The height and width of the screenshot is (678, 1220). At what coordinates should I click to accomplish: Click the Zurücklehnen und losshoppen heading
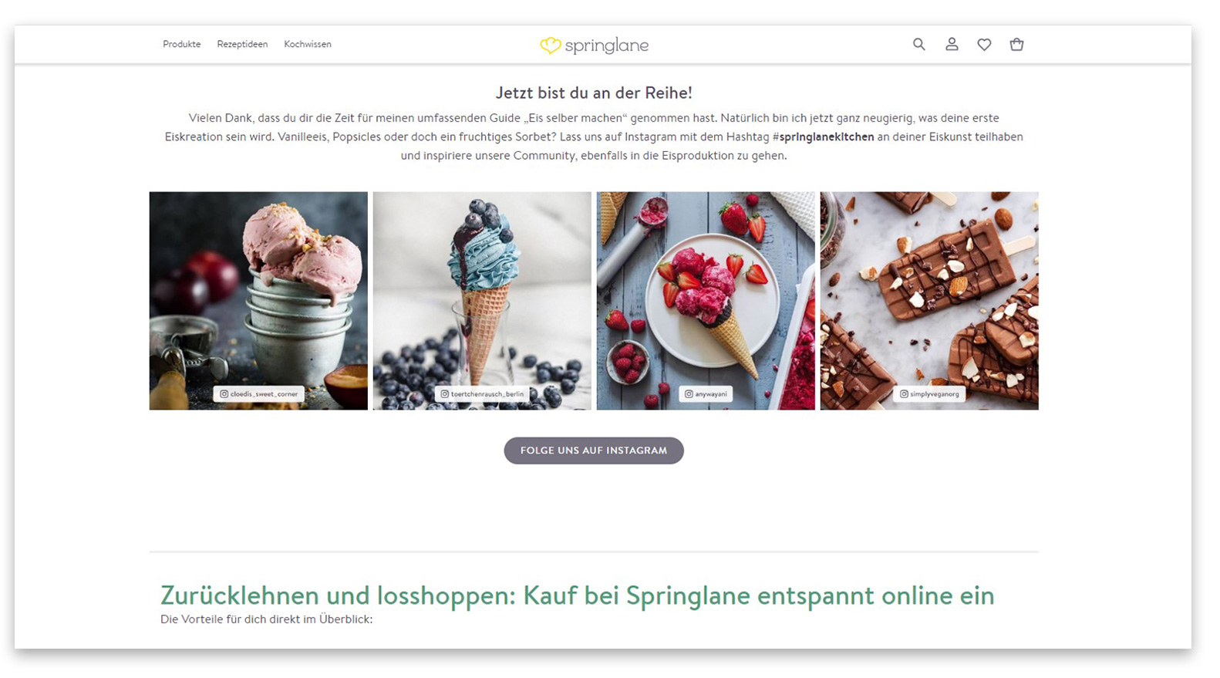[578, 595]
